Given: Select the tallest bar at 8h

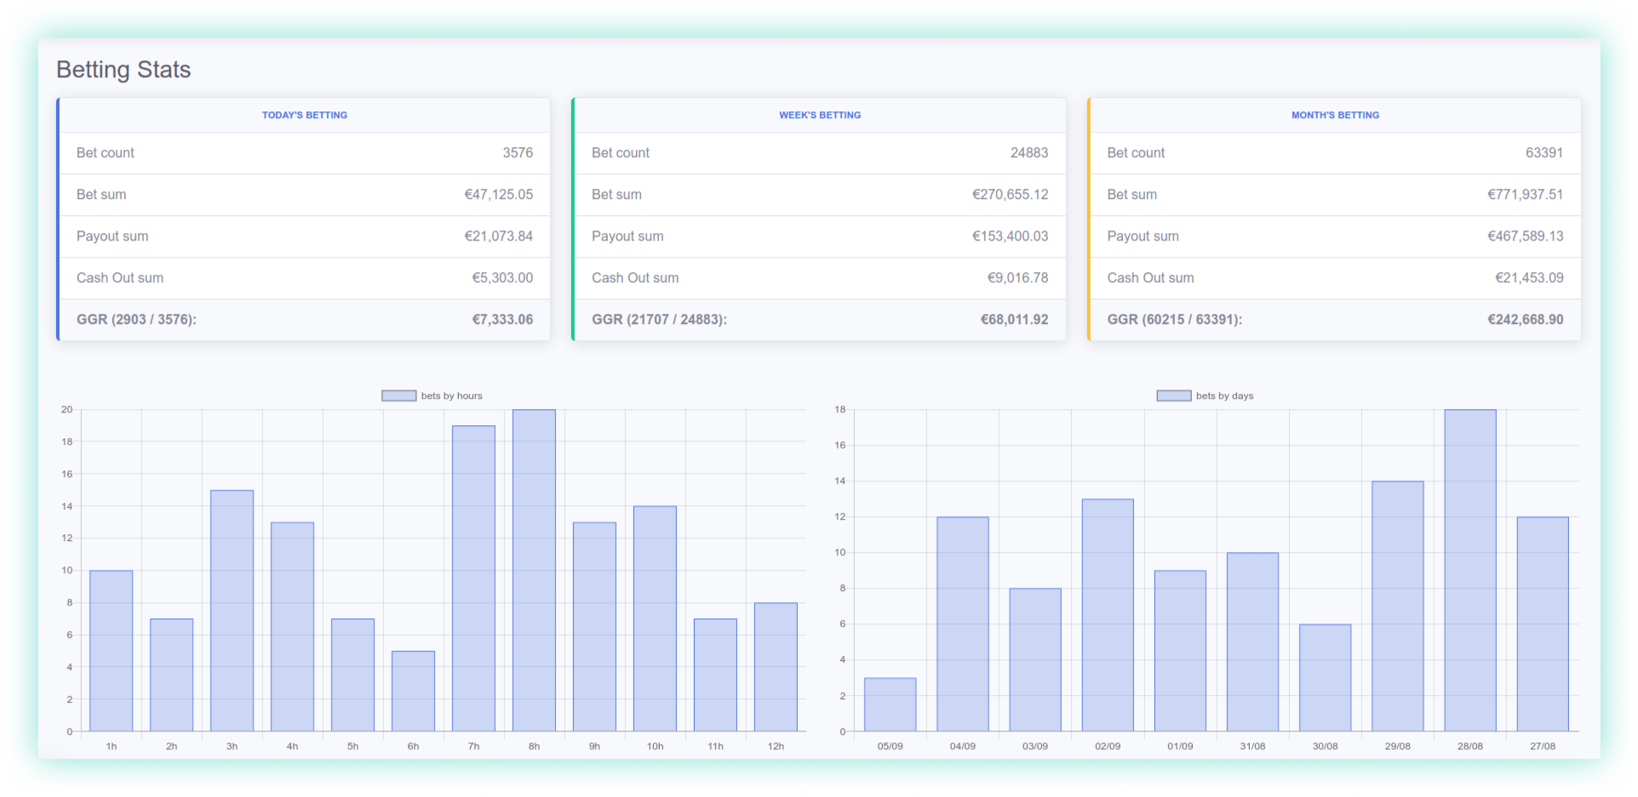Looking at the screenshot, I should pos(534,570).
